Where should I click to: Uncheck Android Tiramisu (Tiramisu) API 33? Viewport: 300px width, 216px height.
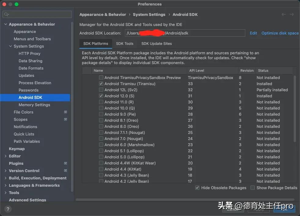point(101,84)
